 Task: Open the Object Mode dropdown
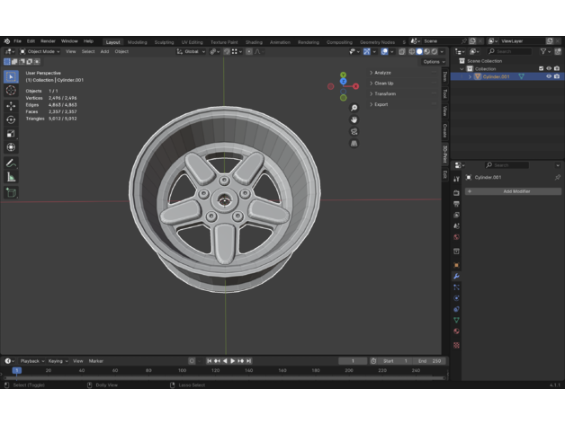point(40,51)
